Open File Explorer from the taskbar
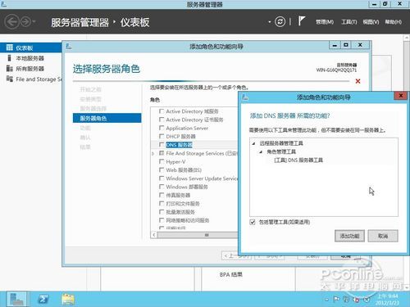The image size is (410, 307). pos(68,299)
